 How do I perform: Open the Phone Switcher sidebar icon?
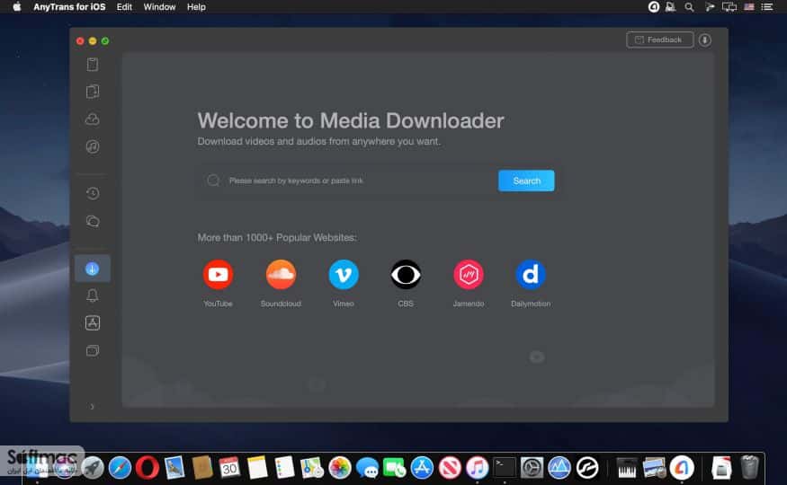93,92
